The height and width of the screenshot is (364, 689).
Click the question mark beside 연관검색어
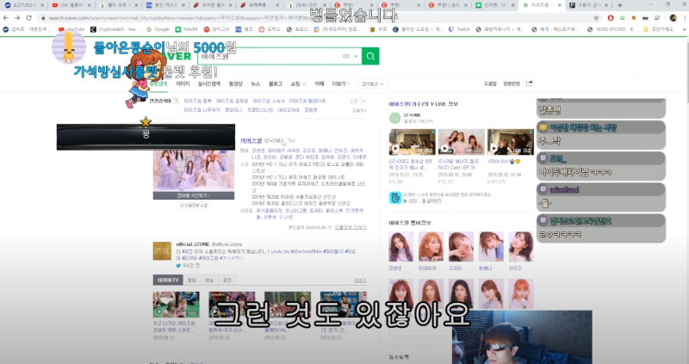pyautogui.click(x=177, y=101)
